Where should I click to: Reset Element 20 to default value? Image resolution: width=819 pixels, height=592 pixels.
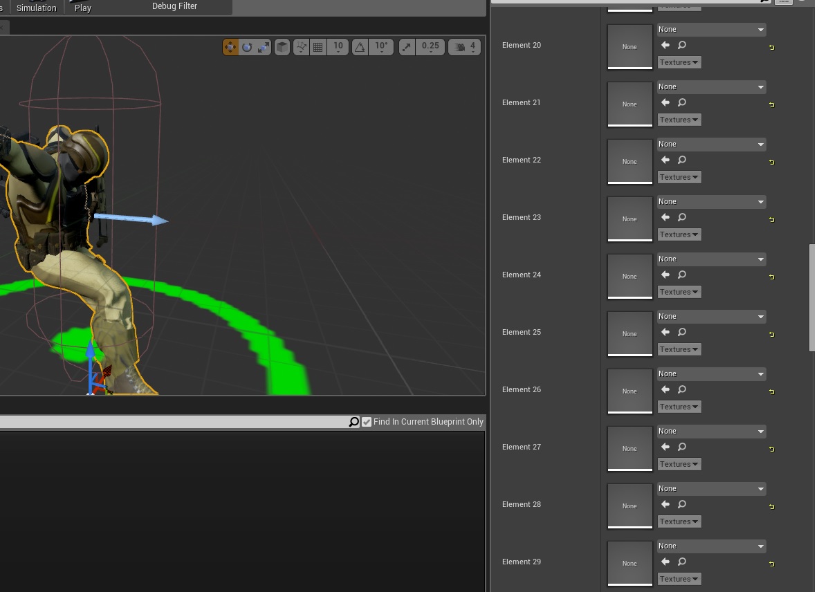tap(771, 48)
